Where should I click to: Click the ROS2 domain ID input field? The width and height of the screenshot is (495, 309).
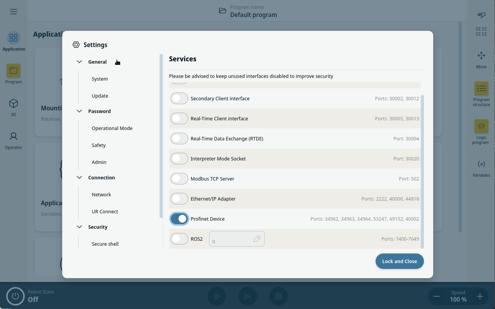coord(232,239)
